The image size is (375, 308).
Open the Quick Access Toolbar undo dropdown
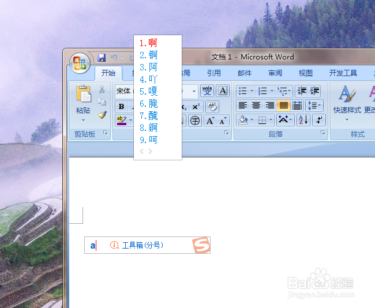click(123, 58)
